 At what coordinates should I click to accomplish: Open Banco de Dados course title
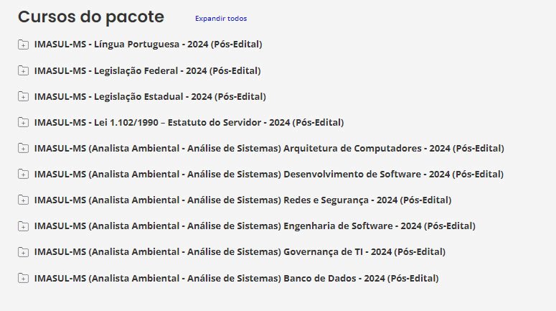tap(236, 277)
